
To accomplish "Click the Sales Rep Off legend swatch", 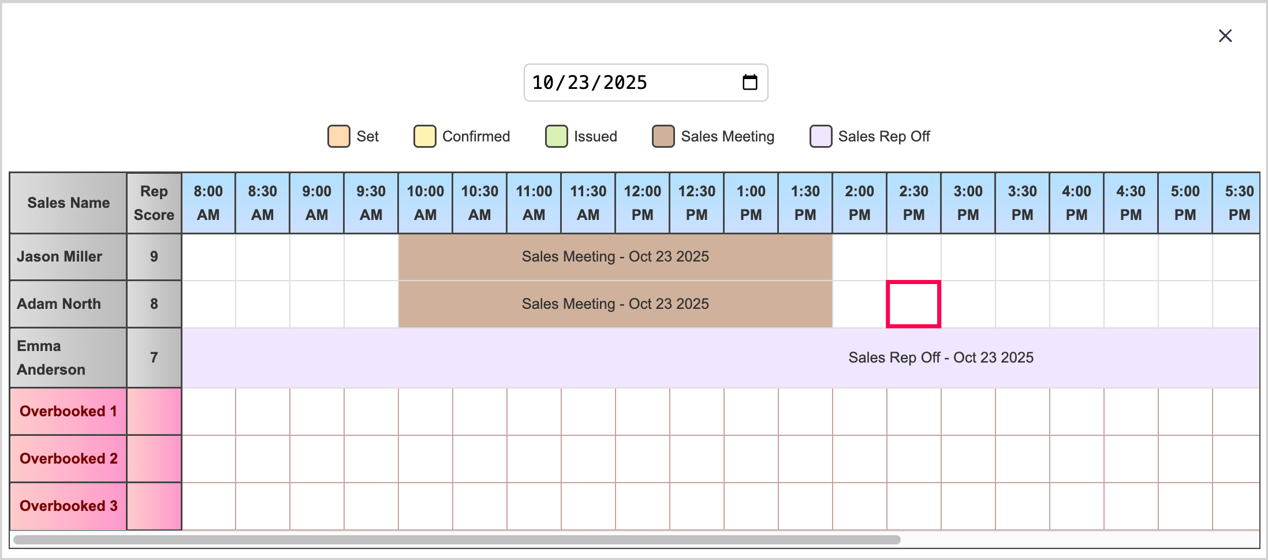I will pos(821,136).
